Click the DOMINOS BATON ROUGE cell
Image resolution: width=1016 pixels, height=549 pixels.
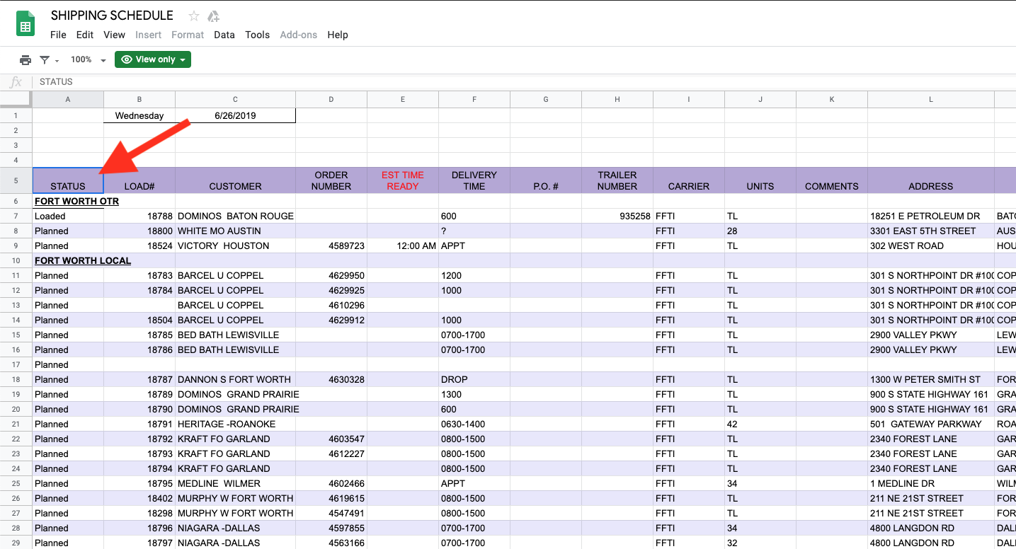tap(235, 216)
